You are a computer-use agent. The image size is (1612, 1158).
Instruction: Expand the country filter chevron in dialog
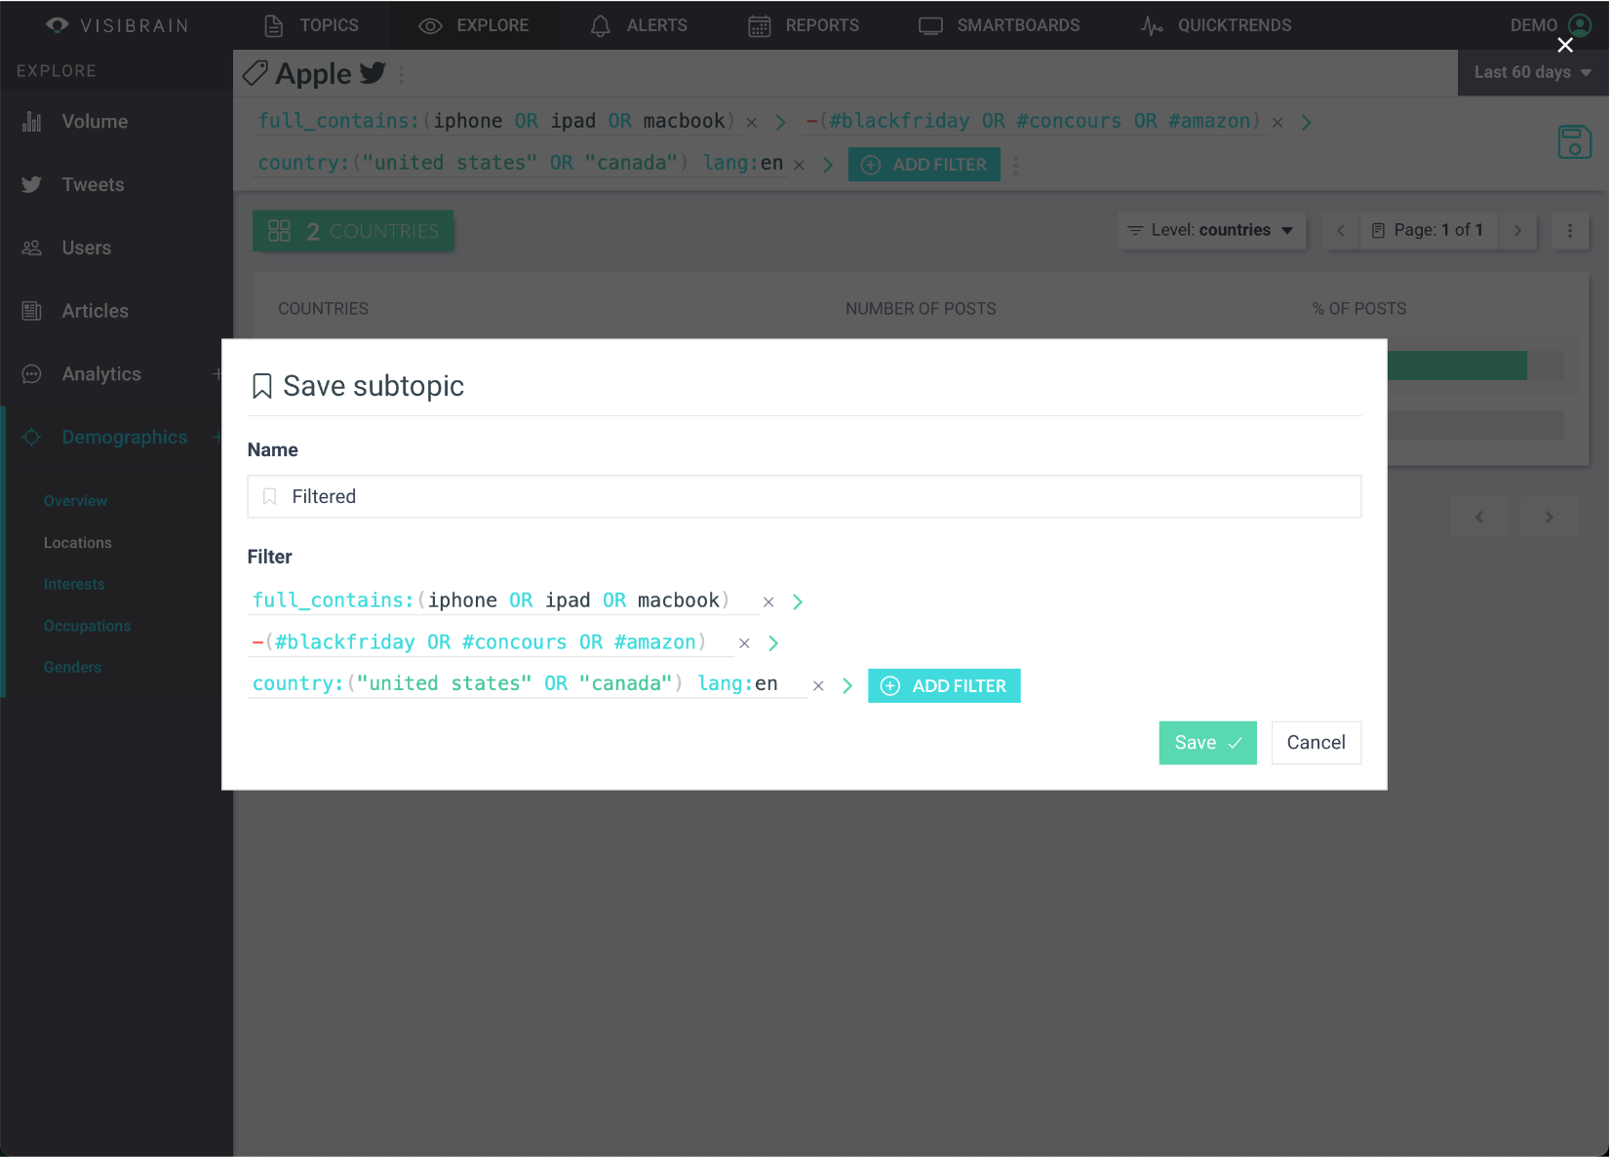click(x=847, y=686)
